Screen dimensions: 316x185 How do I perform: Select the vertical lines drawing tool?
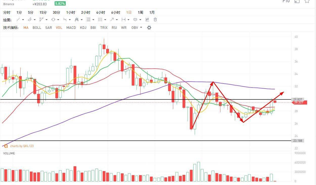tap(100, 19)
